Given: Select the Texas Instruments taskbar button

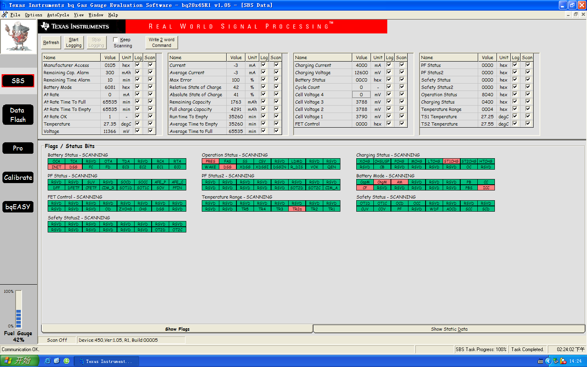Looking at the screenshot, I should coord(107,361).
